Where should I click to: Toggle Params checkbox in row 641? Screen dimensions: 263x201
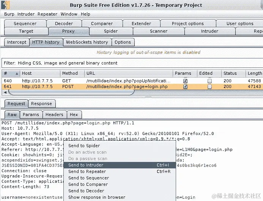[185, 87]
